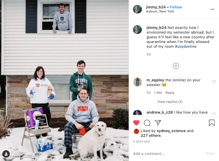
Task: Open the comment speech bubble icon
Action: [x=147, y=123]
